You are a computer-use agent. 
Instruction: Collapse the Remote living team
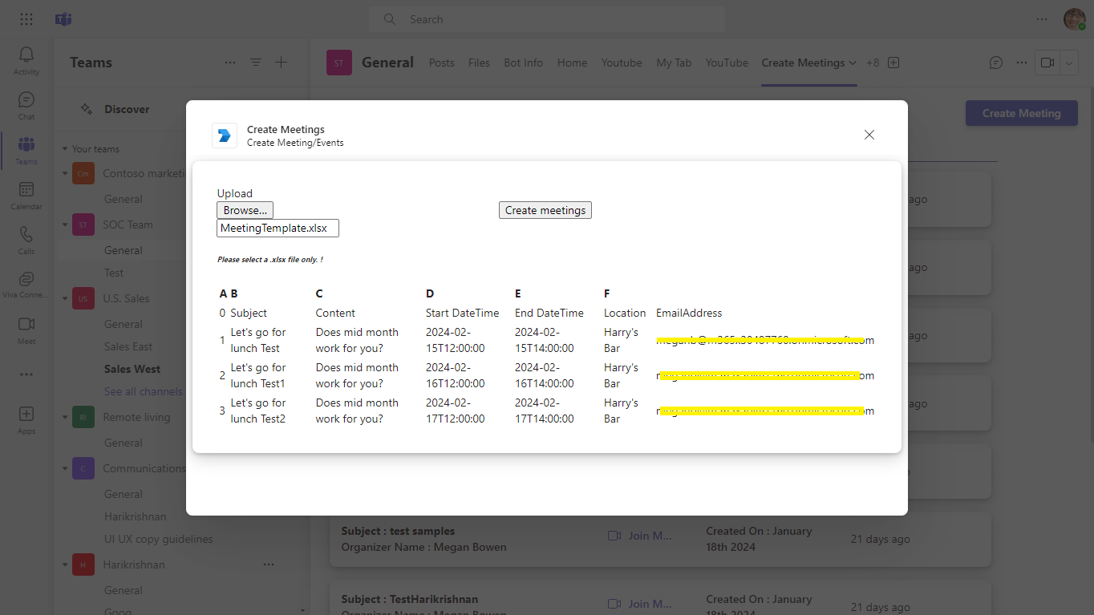[65, 417]
